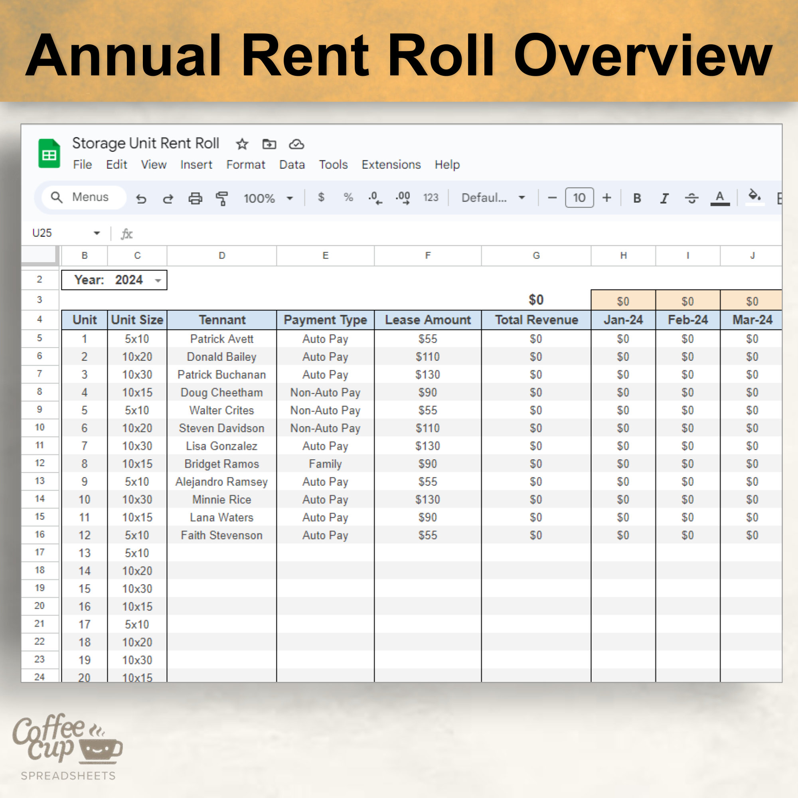Image resolution: width=798 pixels, height=798 pixels.
Task: Increase font size with plus button
Action: [606, 198]
